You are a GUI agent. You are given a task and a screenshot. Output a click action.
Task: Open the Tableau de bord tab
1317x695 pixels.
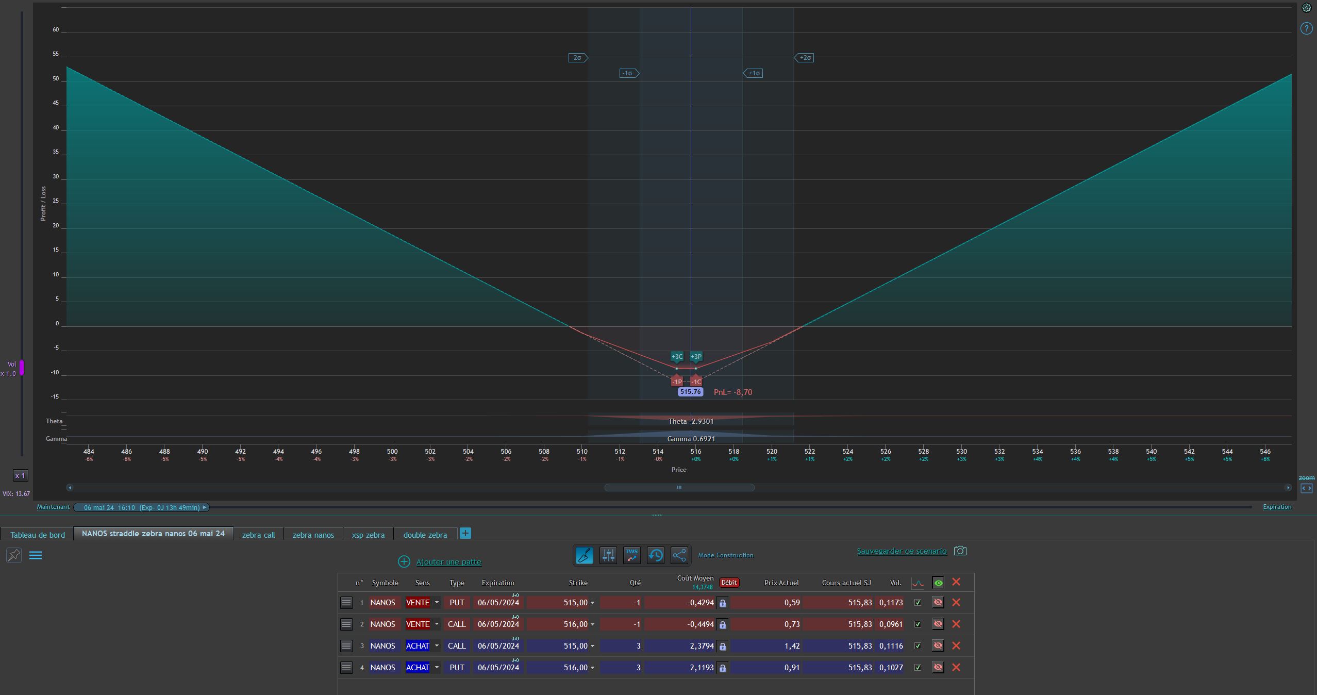[38, 535]
